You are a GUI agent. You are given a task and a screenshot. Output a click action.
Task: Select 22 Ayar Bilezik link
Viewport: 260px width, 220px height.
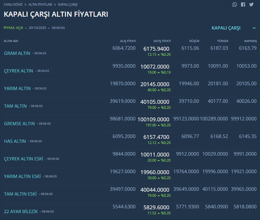(21, 212)
